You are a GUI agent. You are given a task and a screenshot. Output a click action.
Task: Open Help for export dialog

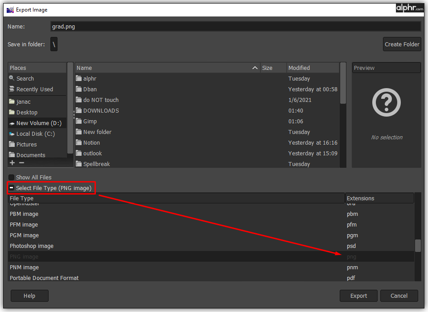tap(29, 296)
